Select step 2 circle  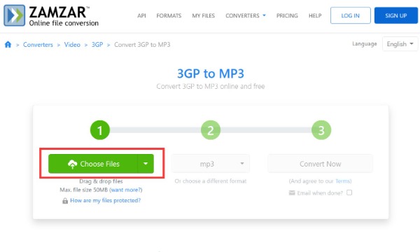211,130
